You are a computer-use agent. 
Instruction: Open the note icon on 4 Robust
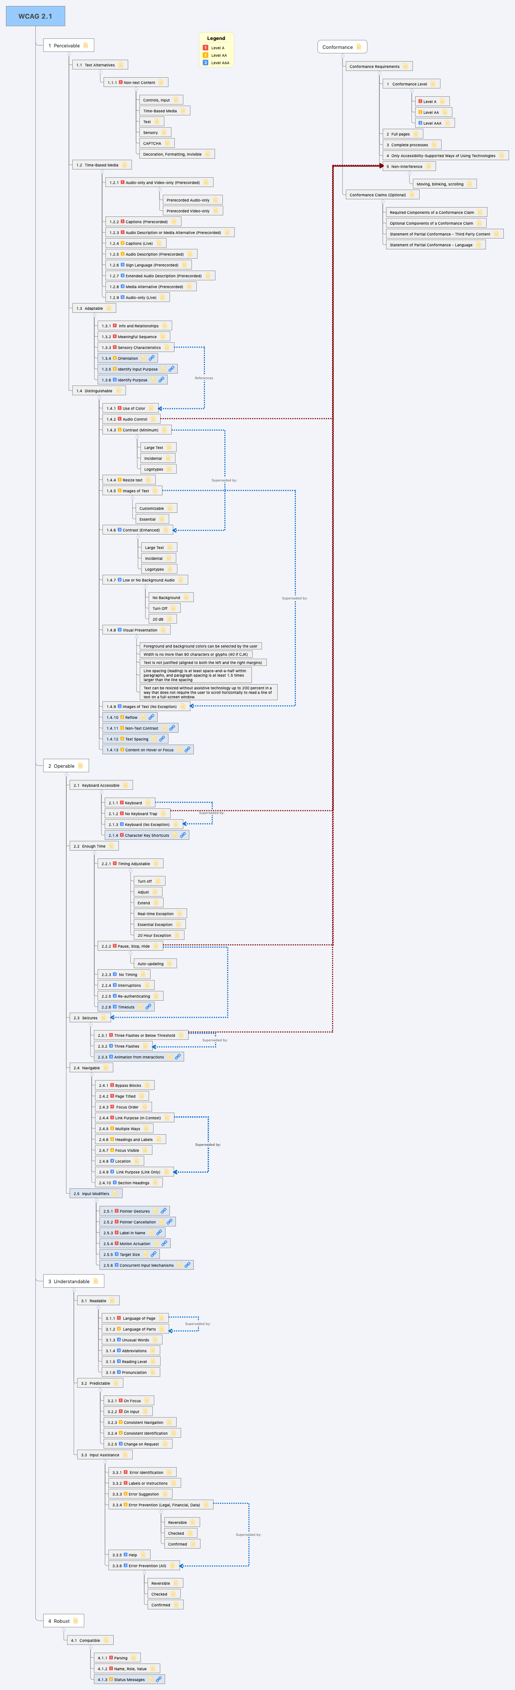[75, 1621]
